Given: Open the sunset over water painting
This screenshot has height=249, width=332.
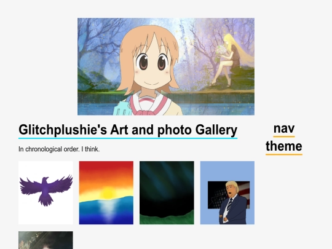Looking at the screenshot, I should pos(106,192).
